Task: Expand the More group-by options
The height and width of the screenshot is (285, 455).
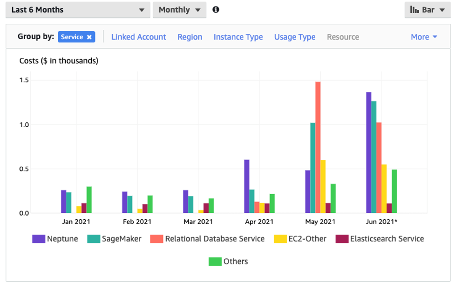Action: click(424, 37)
